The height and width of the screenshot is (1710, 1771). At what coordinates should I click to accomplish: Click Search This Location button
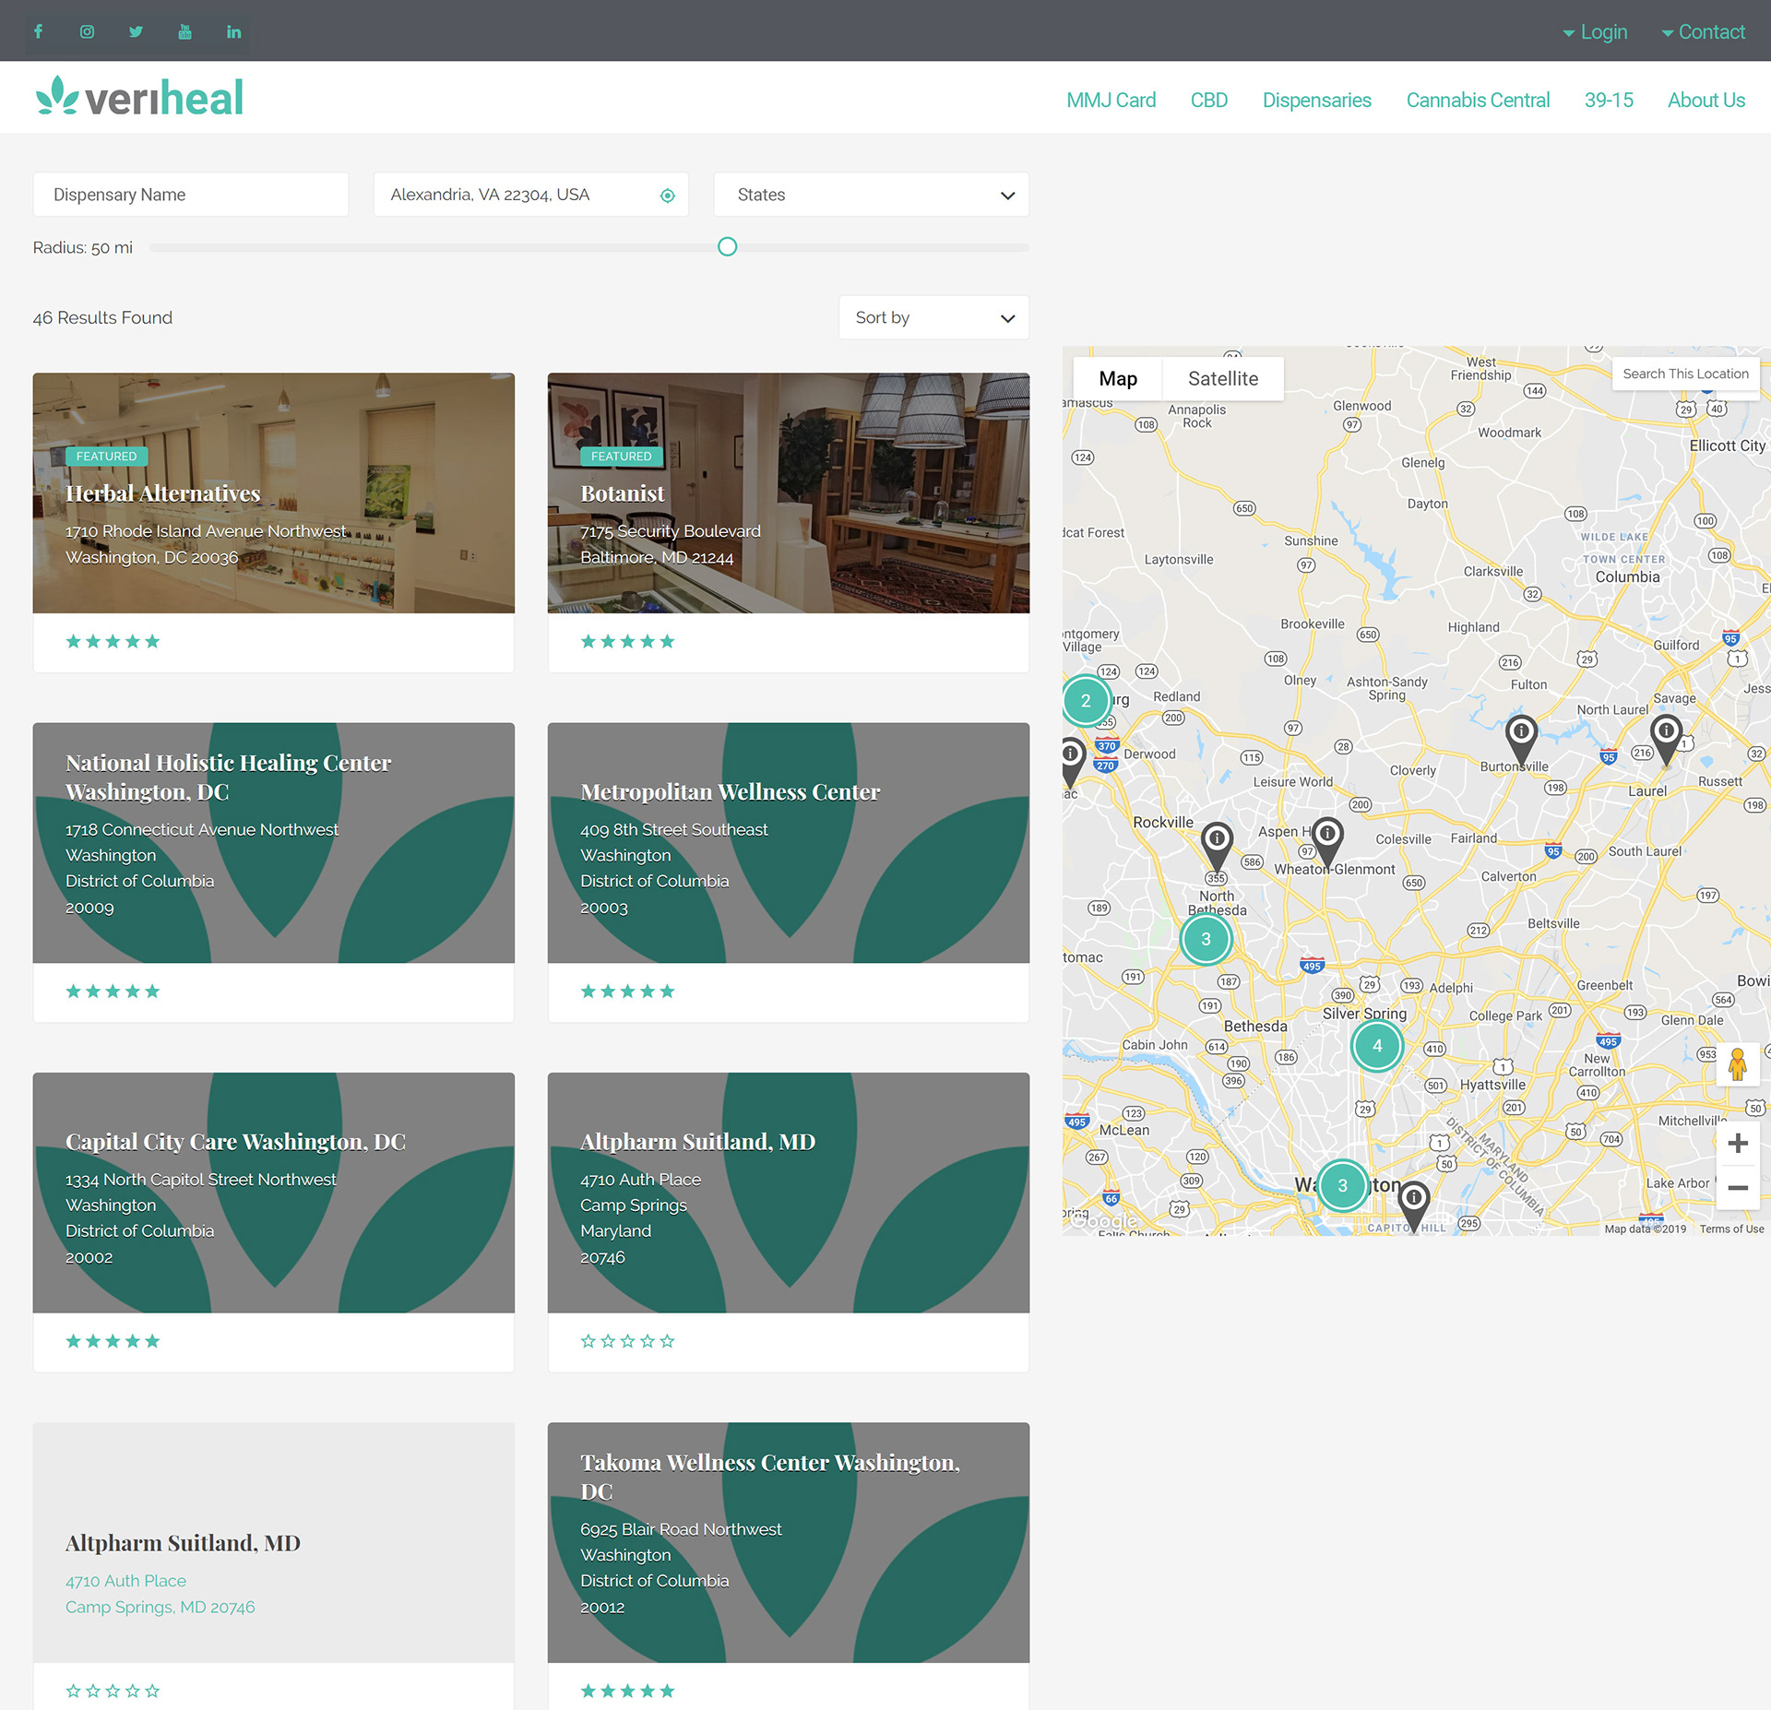click(1685, 374)
